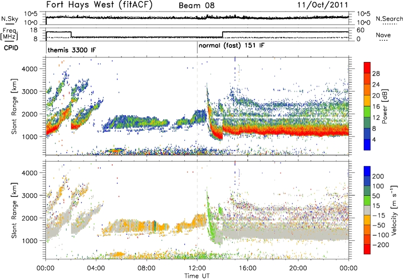Click the 16:00 time tick label
The image size is (403, 279).
(x=247, y=268)
